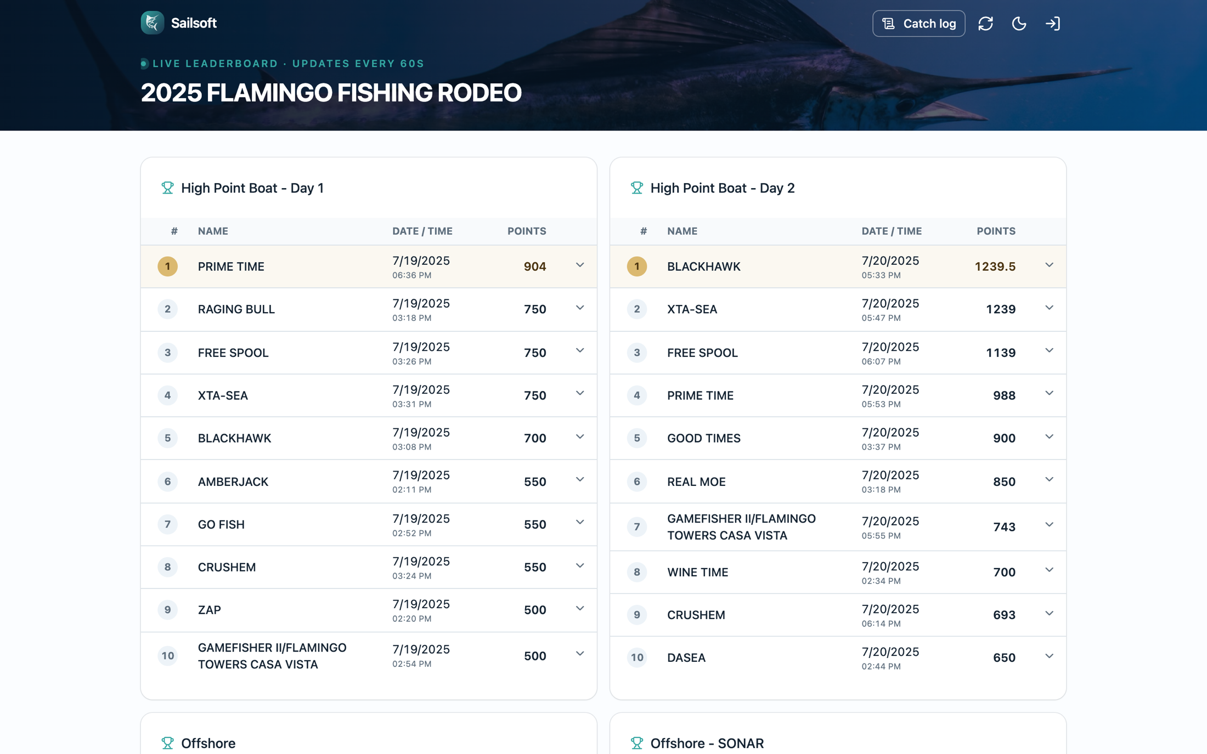The width and height of the screenshot is (1207, 754).
Task: Expand FREE SPOOL row in Day 1
Action: 579,351
